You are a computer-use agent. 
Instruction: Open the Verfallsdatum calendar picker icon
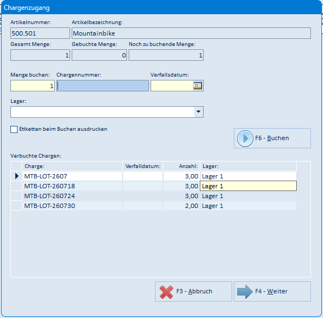pyautogui.click(x=198, y=85)
